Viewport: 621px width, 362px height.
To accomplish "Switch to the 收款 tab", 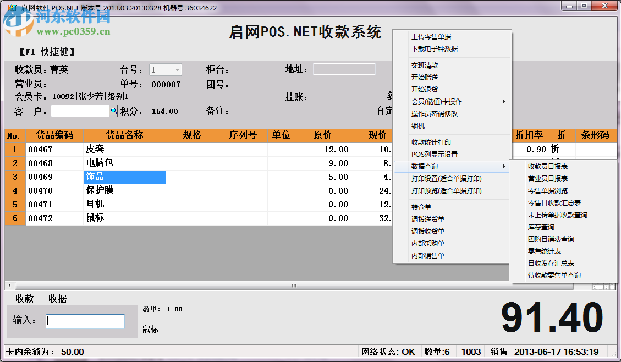I will (x=25, y=298).
